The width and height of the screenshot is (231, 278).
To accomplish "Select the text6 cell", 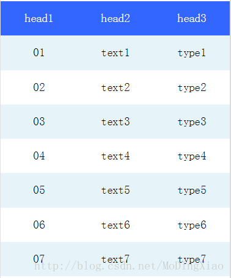I will (x=116, y=225).
